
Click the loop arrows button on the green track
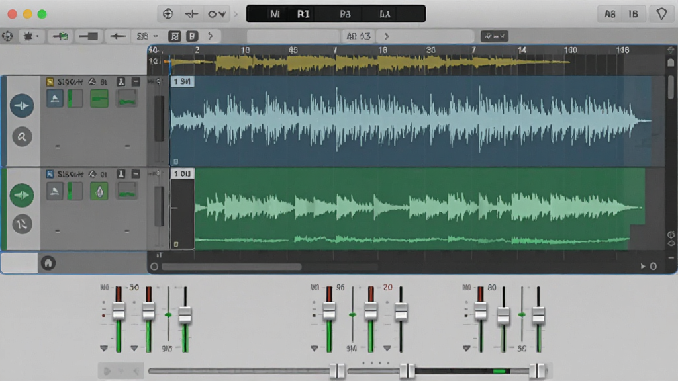point(22,224)
